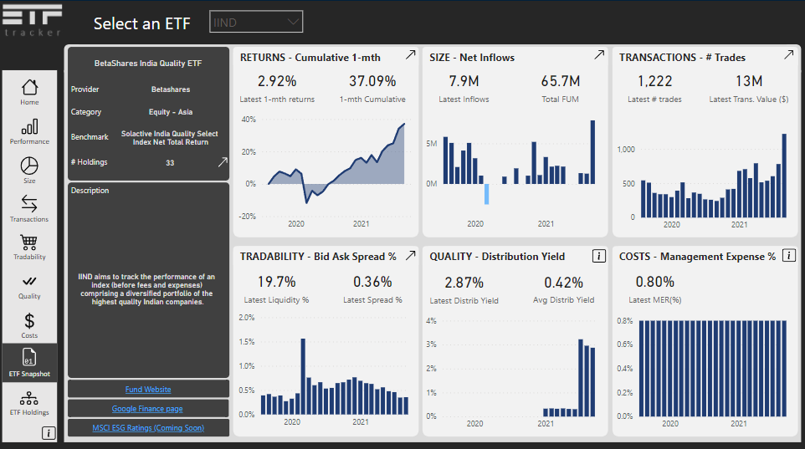Open the Fund Website link
The height and width of the screenshot is (449, 805).
click(148, 390)
